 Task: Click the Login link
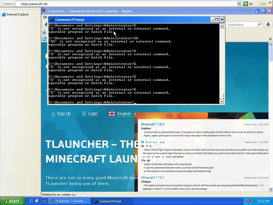point(93,113)
